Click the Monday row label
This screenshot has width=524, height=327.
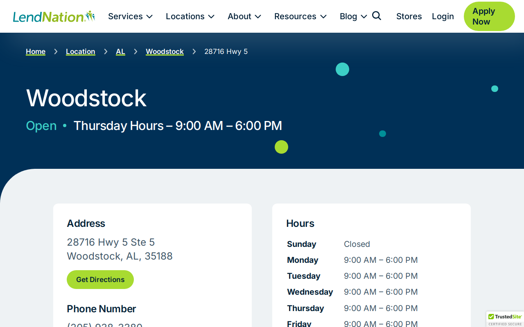click(303, 260)
